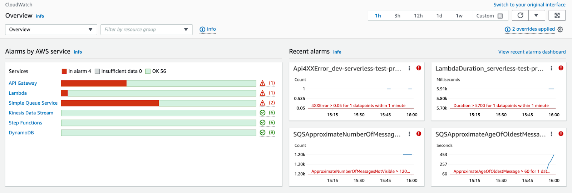Screen dimensions: 572x193
Task: Click the refresh dashboard icon
Action: coord(521,15)
